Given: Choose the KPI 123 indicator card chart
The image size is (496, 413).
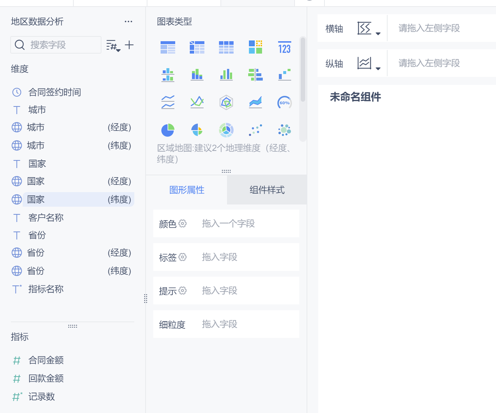Looking at the screenshot, I should [285, 47].
